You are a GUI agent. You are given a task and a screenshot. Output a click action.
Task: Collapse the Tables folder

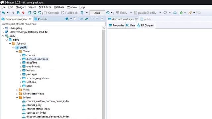click(17, 52)
